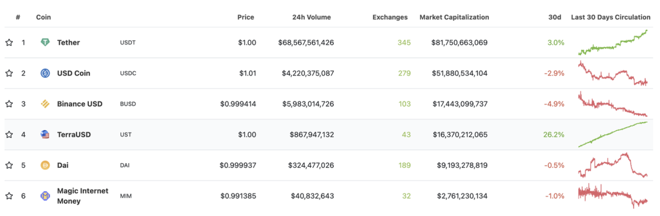Click Dai's 189 exchanges count

[404, 165]
